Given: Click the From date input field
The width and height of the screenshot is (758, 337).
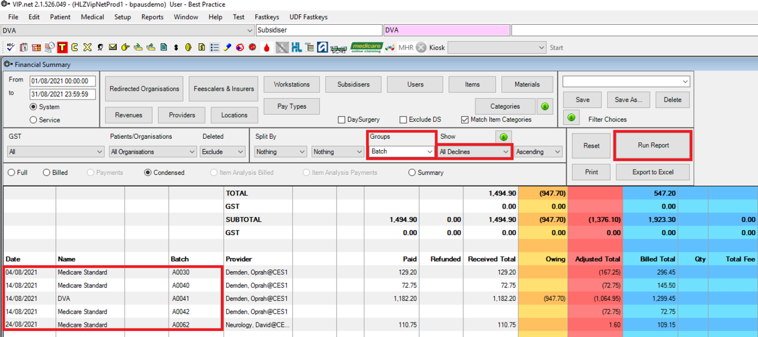Looking at the screenshot, I should (x=62, y=81).
